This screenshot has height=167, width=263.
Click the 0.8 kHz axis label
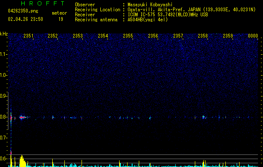(x=4, y=117)
